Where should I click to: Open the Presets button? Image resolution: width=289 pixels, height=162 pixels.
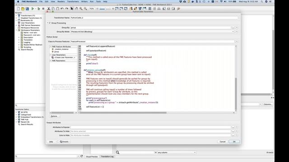[x=64, y=142]
